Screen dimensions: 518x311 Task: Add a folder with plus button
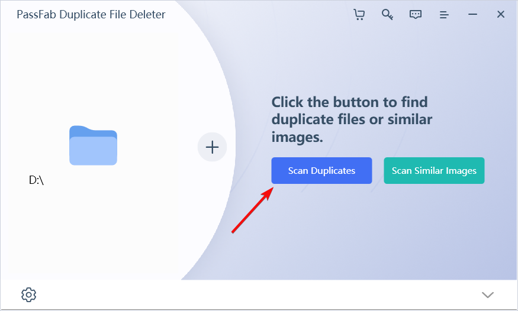click(212, 147)
